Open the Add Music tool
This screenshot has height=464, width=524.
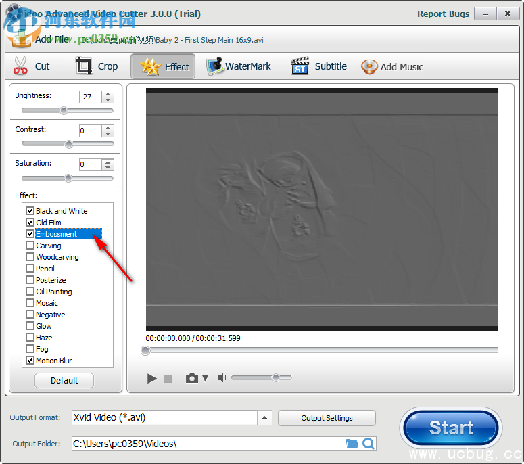[392, 66]
